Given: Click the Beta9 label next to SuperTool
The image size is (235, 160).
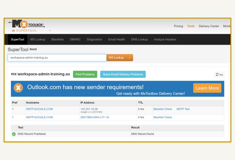Looking at the screenshot, I should coord(33,49).
